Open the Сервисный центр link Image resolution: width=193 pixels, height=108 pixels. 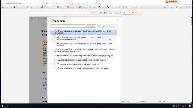[186, 4]
